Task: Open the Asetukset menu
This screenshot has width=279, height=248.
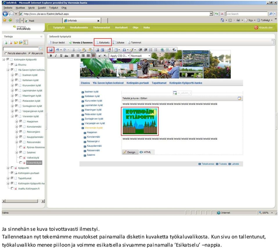Action: (x=121, y=28)
